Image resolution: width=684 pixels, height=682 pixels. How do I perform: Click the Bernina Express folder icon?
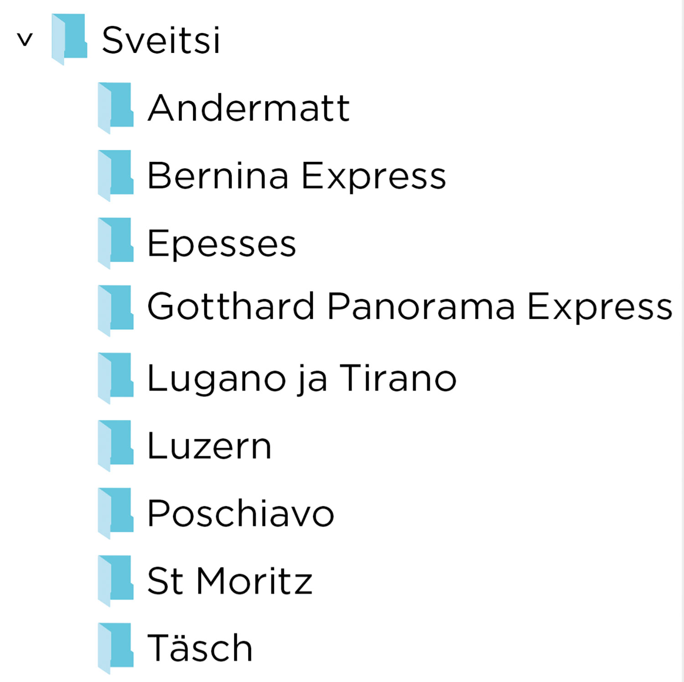(116, 175)
